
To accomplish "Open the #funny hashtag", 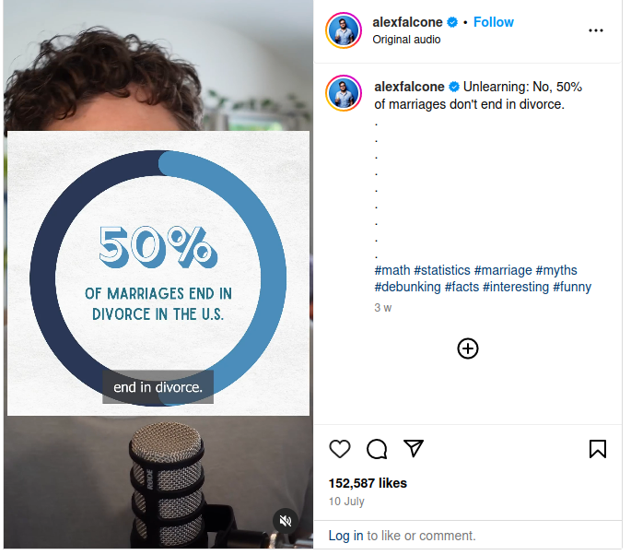I will (x=572, y=287).
